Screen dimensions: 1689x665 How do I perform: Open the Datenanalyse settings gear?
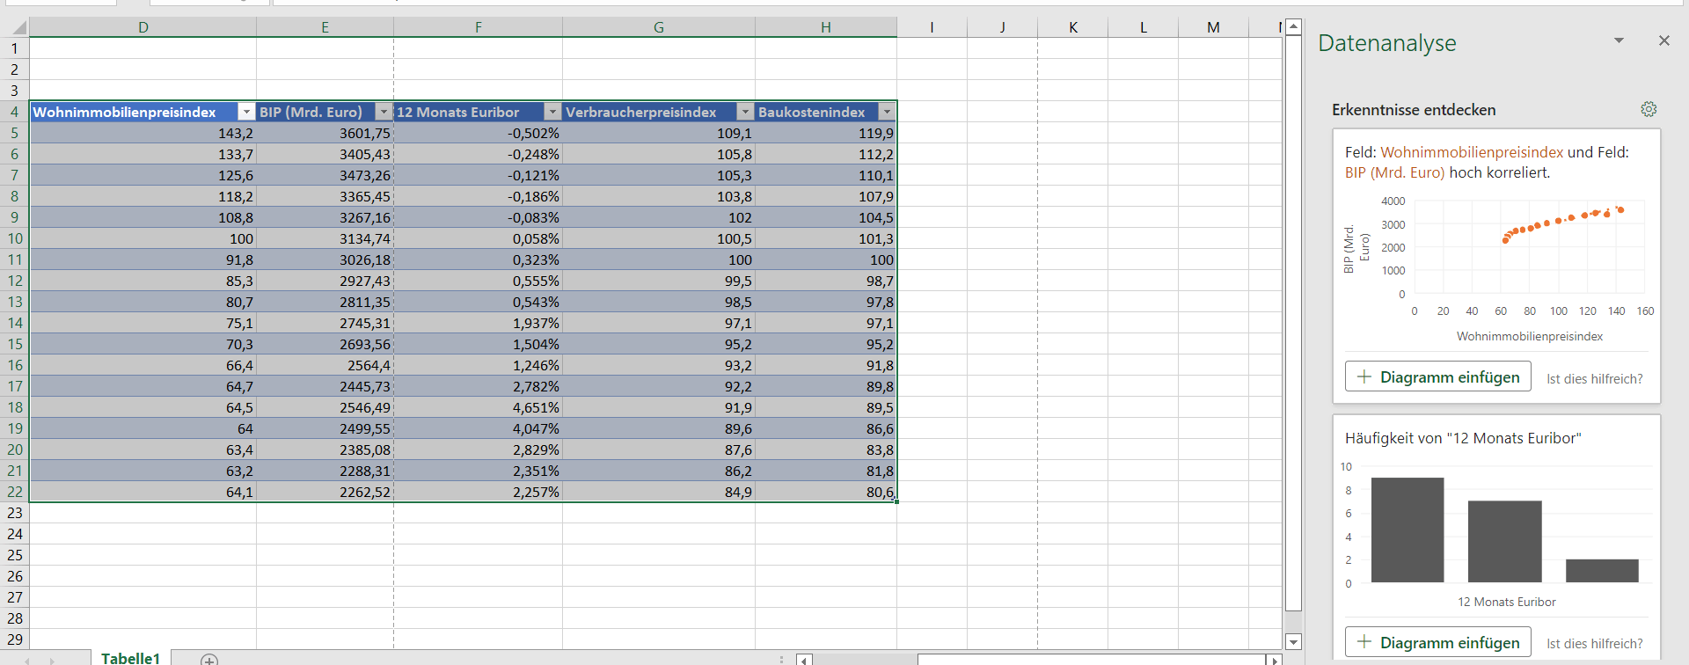[x=1649, y=109]
